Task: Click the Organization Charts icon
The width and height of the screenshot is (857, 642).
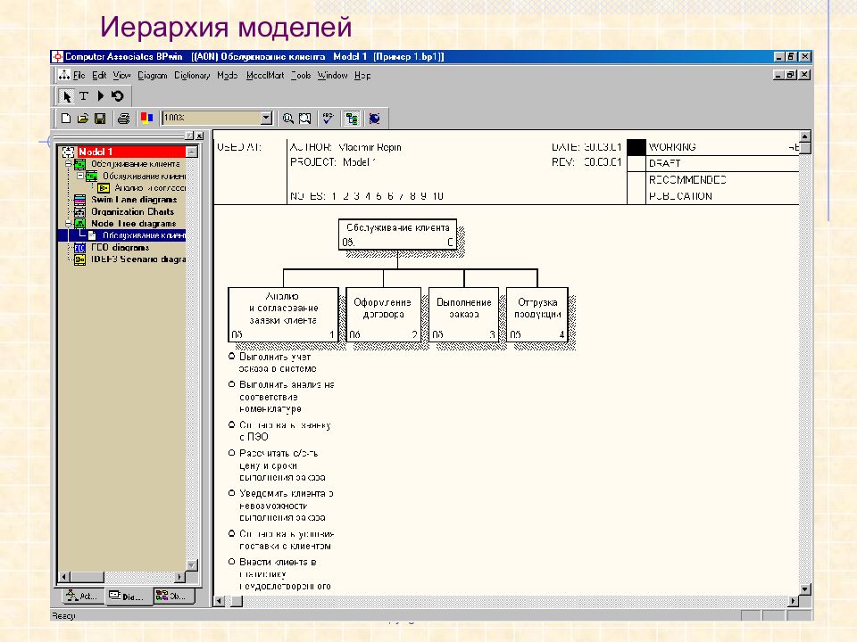Action: (79, 212)
